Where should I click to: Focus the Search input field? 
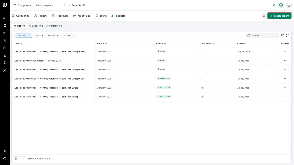point(263,36)
